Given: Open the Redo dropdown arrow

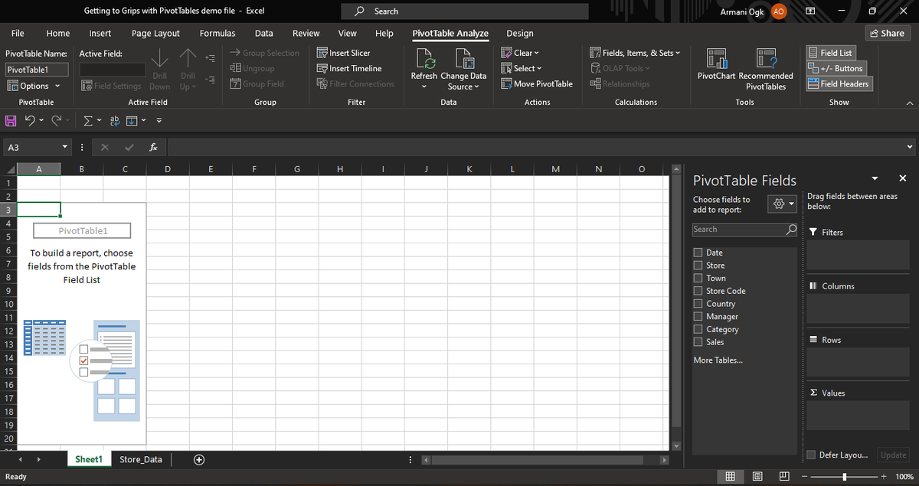Looking at the screenshot, I should tap(67, 121).
